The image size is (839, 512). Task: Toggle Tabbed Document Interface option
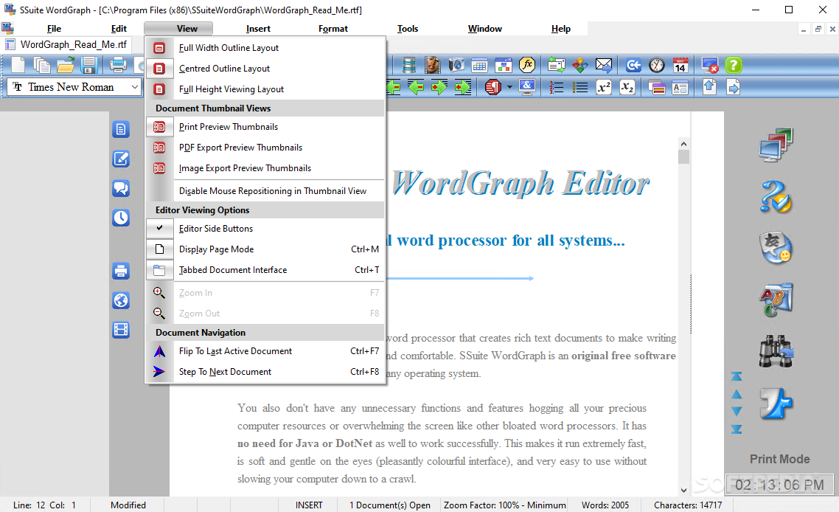[x=265, y=270]
